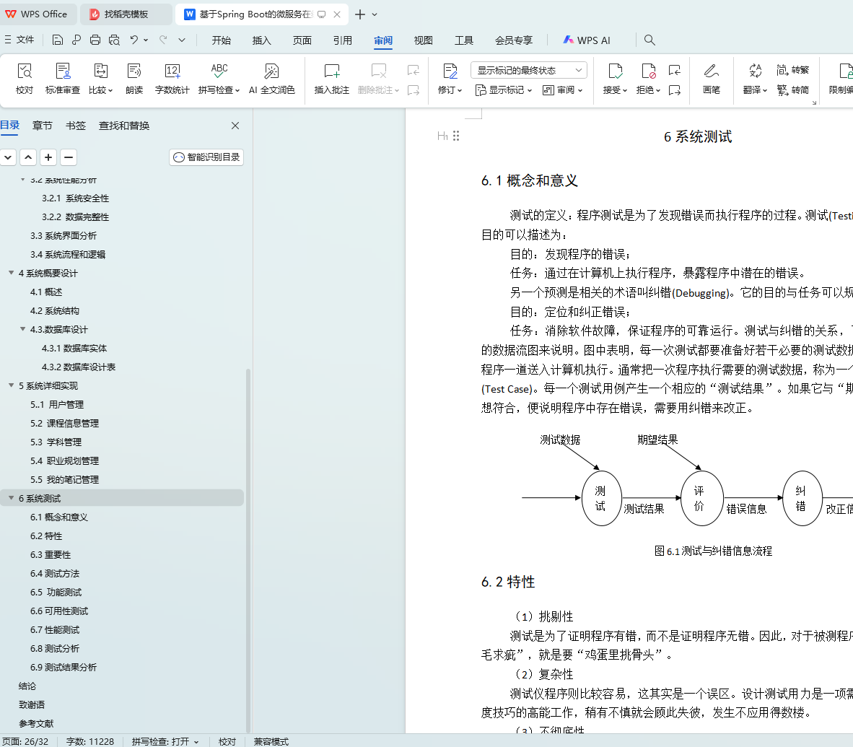This screenshot has height=747, width=853.
Task: Click previous change icon right of 拒绝
Action: pyautogui.click(x=675, y=70)
